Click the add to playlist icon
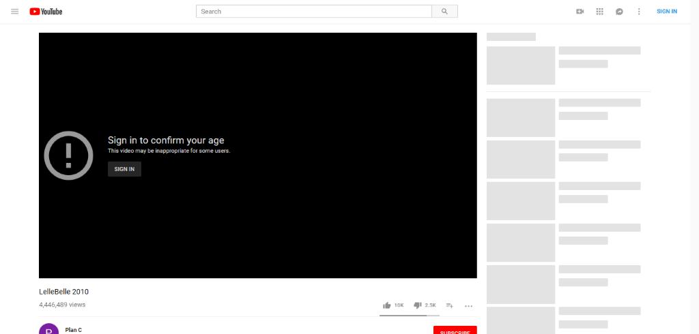 click(449, 305)
